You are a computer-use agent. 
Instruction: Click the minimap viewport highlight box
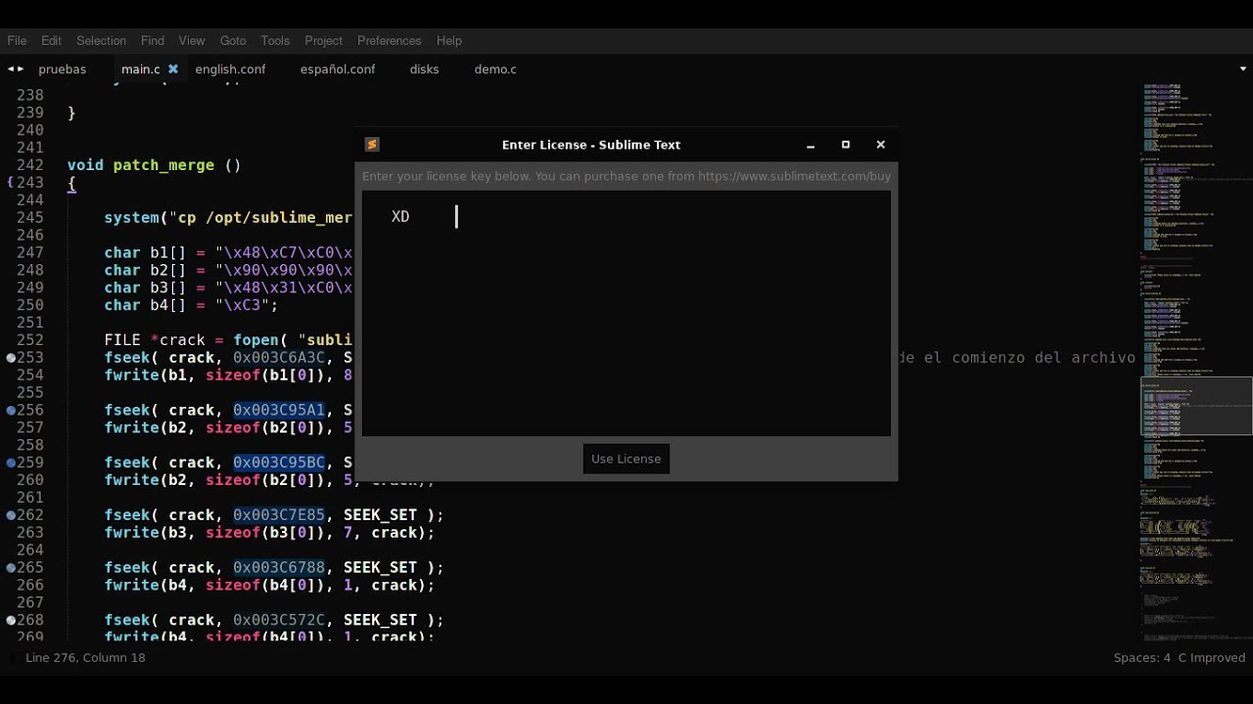(x=1196, y=406)
